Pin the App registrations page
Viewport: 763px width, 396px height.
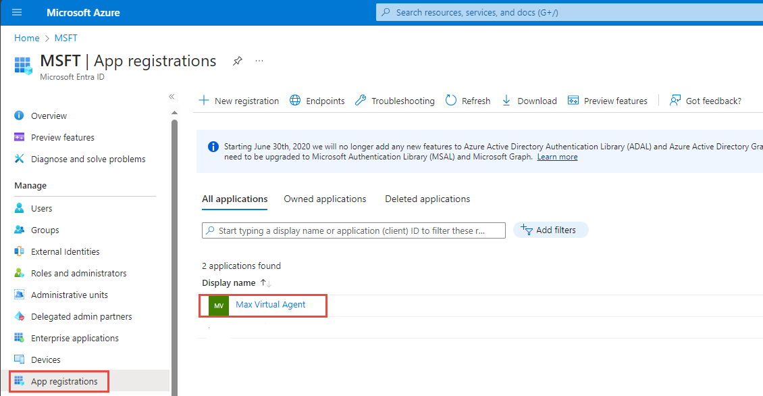[237, 61]
